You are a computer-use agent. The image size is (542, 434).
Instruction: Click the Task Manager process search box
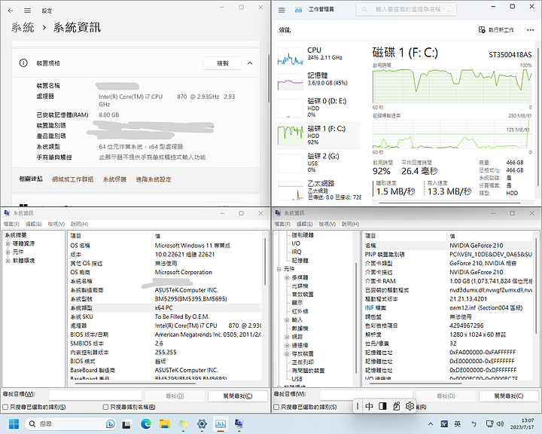point(406,10)
